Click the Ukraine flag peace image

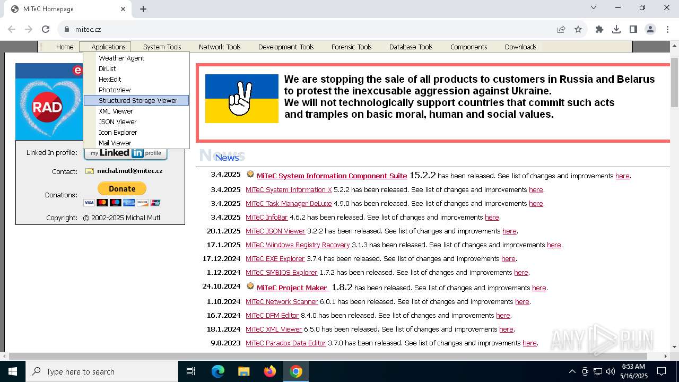click(x=242, y=99)
